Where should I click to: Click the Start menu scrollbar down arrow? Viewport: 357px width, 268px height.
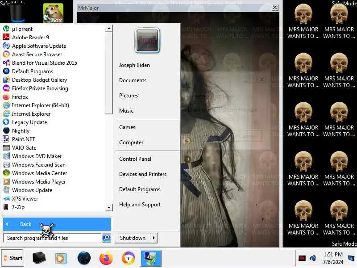[x=109, y=207]
